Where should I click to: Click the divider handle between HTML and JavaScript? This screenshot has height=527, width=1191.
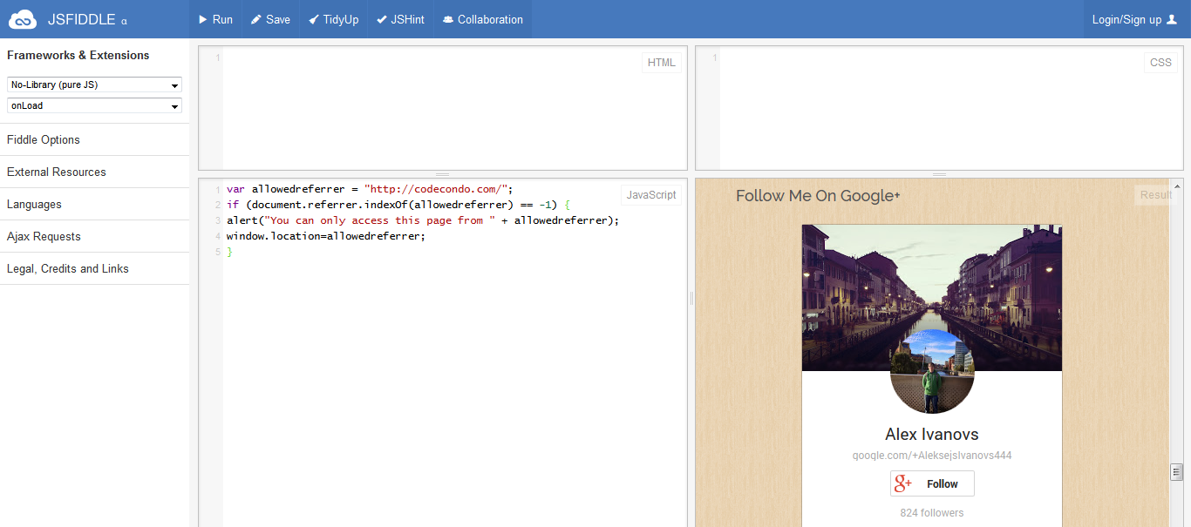[443, 174]
